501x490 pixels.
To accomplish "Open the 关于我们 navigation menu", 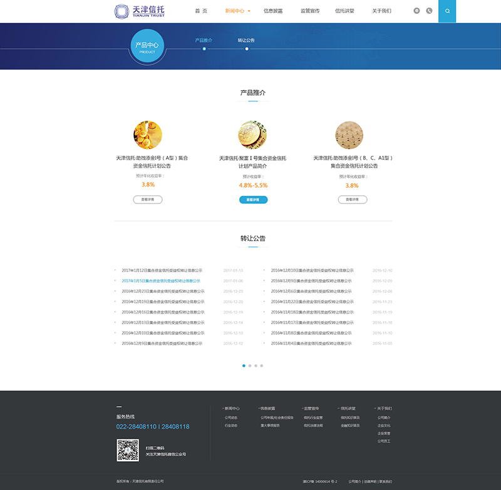I will point(381,11).
